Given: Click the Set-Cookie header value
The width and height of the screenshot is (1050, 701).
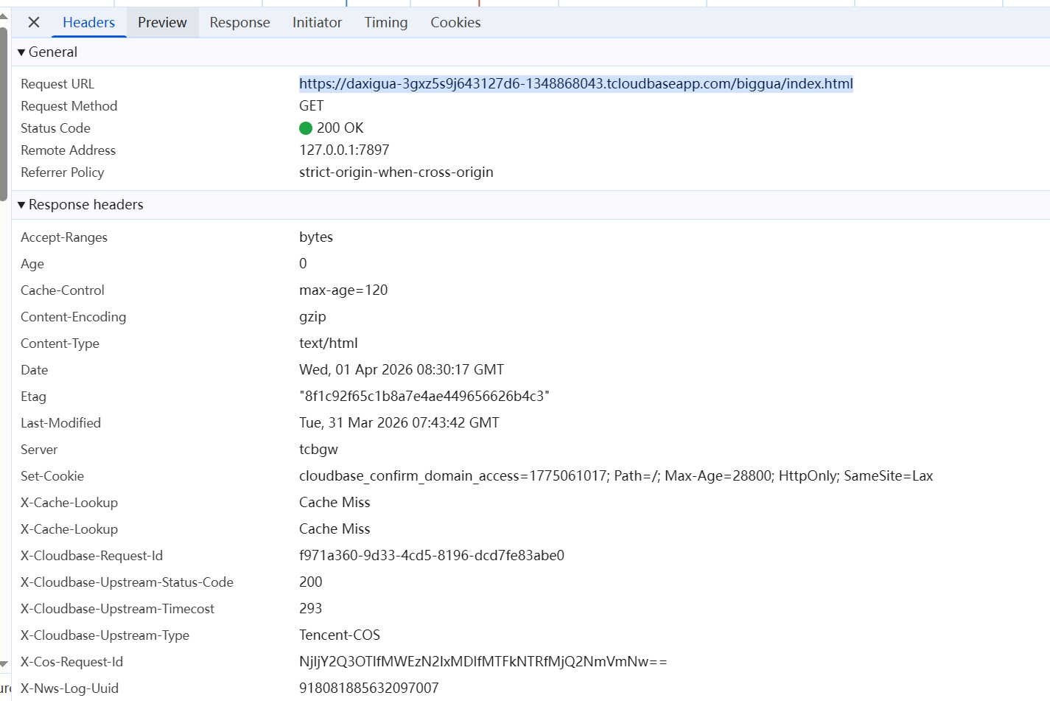Looking at the screenshot, I should tap(615, 476).
